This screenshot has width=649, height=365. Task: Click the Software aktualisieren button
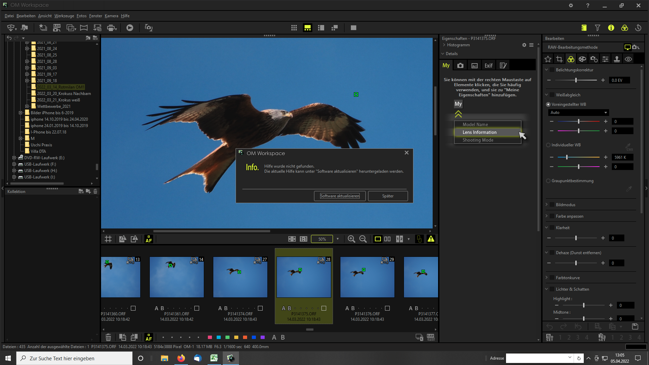pos(340,196)
